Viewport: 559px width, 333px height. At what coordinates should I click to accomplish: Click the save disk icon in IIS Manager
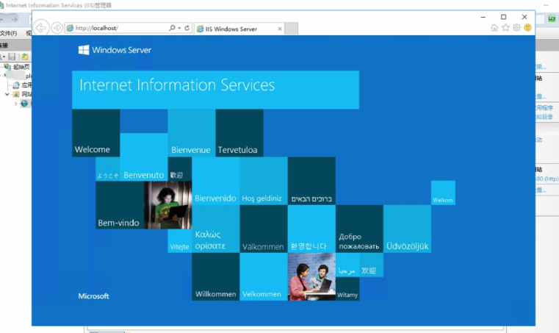coord(12,57)
